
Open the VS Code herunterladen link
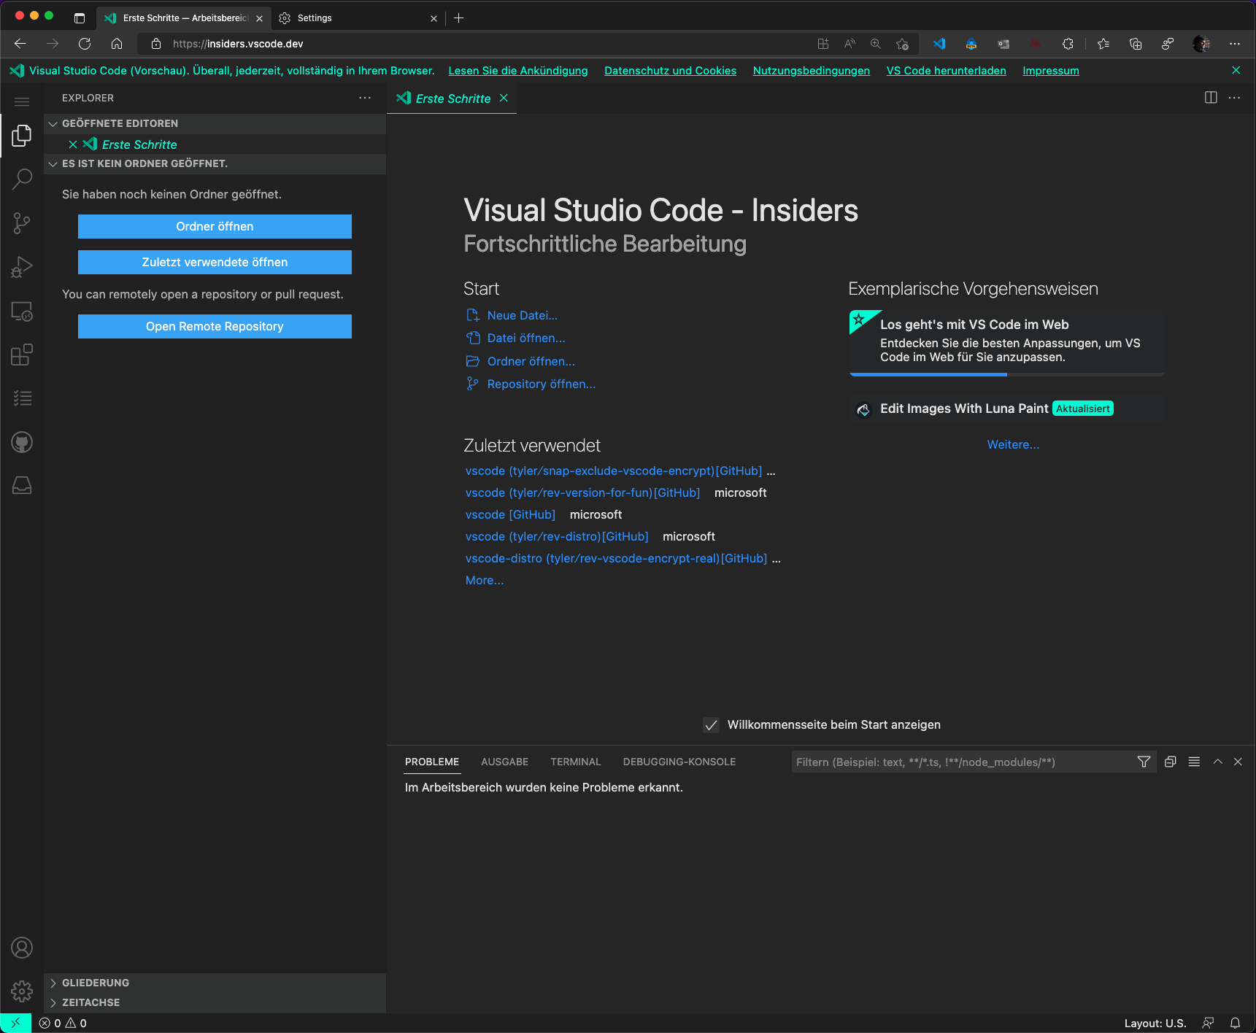tap(946, 70)
